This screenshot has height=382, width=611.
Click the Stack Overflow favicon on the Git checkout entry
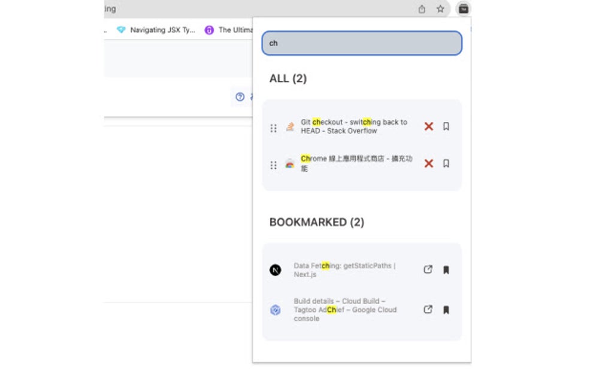(290, 126)
